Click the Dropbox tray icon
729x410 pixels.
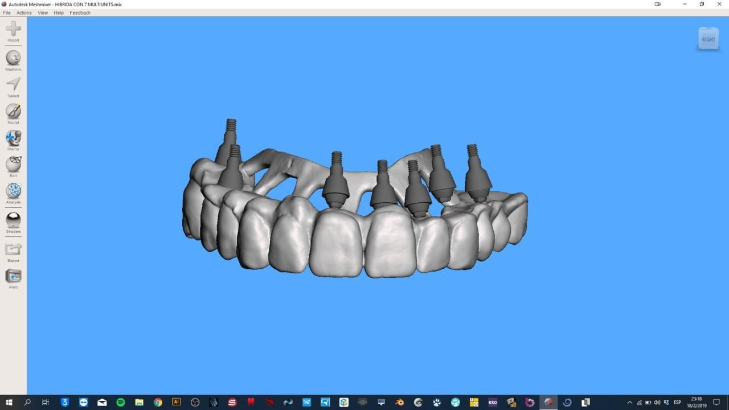click(x=666, y=403)
